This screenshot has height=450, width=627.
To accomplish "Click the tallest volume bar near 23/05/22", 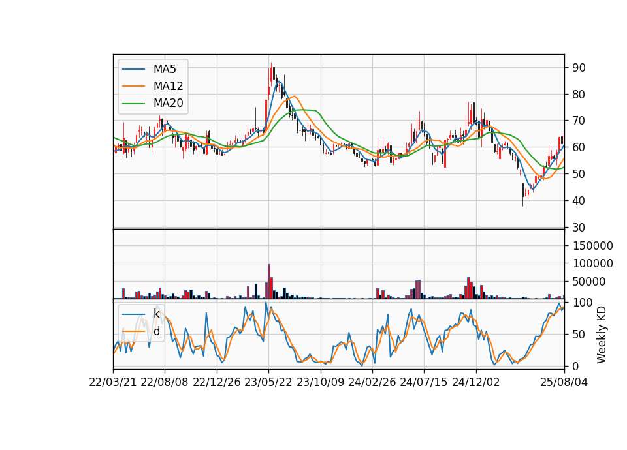I will [269, 282].
